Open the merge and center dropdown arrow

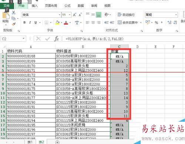pyautogui.click(x=141, y=23)
